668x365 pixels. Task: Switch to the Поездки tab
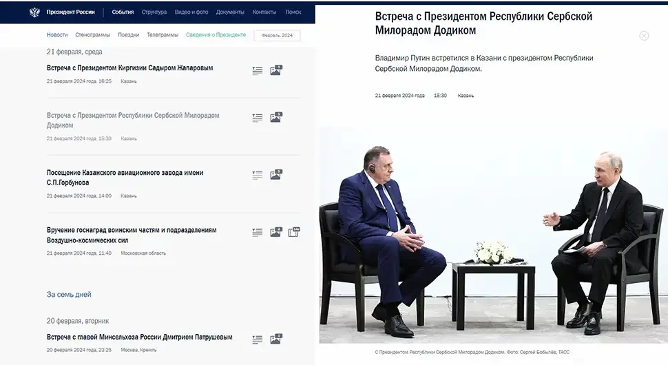pyautogui.click(x=129, y=35)
